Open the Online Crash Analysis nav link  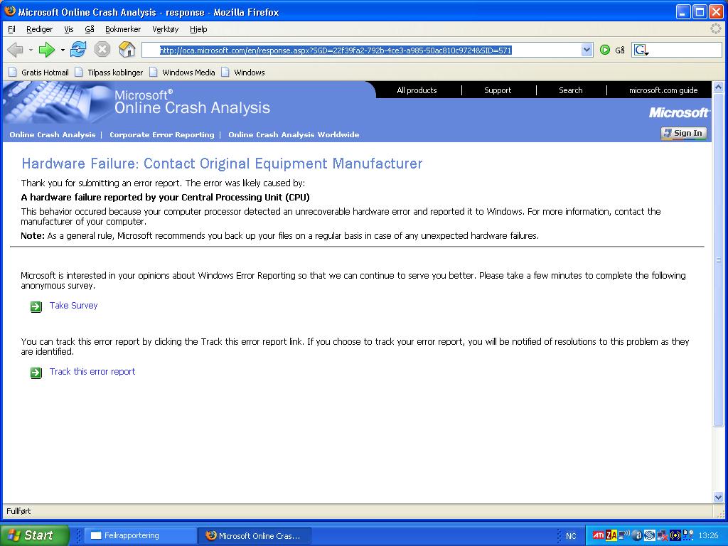coord(53,134)
